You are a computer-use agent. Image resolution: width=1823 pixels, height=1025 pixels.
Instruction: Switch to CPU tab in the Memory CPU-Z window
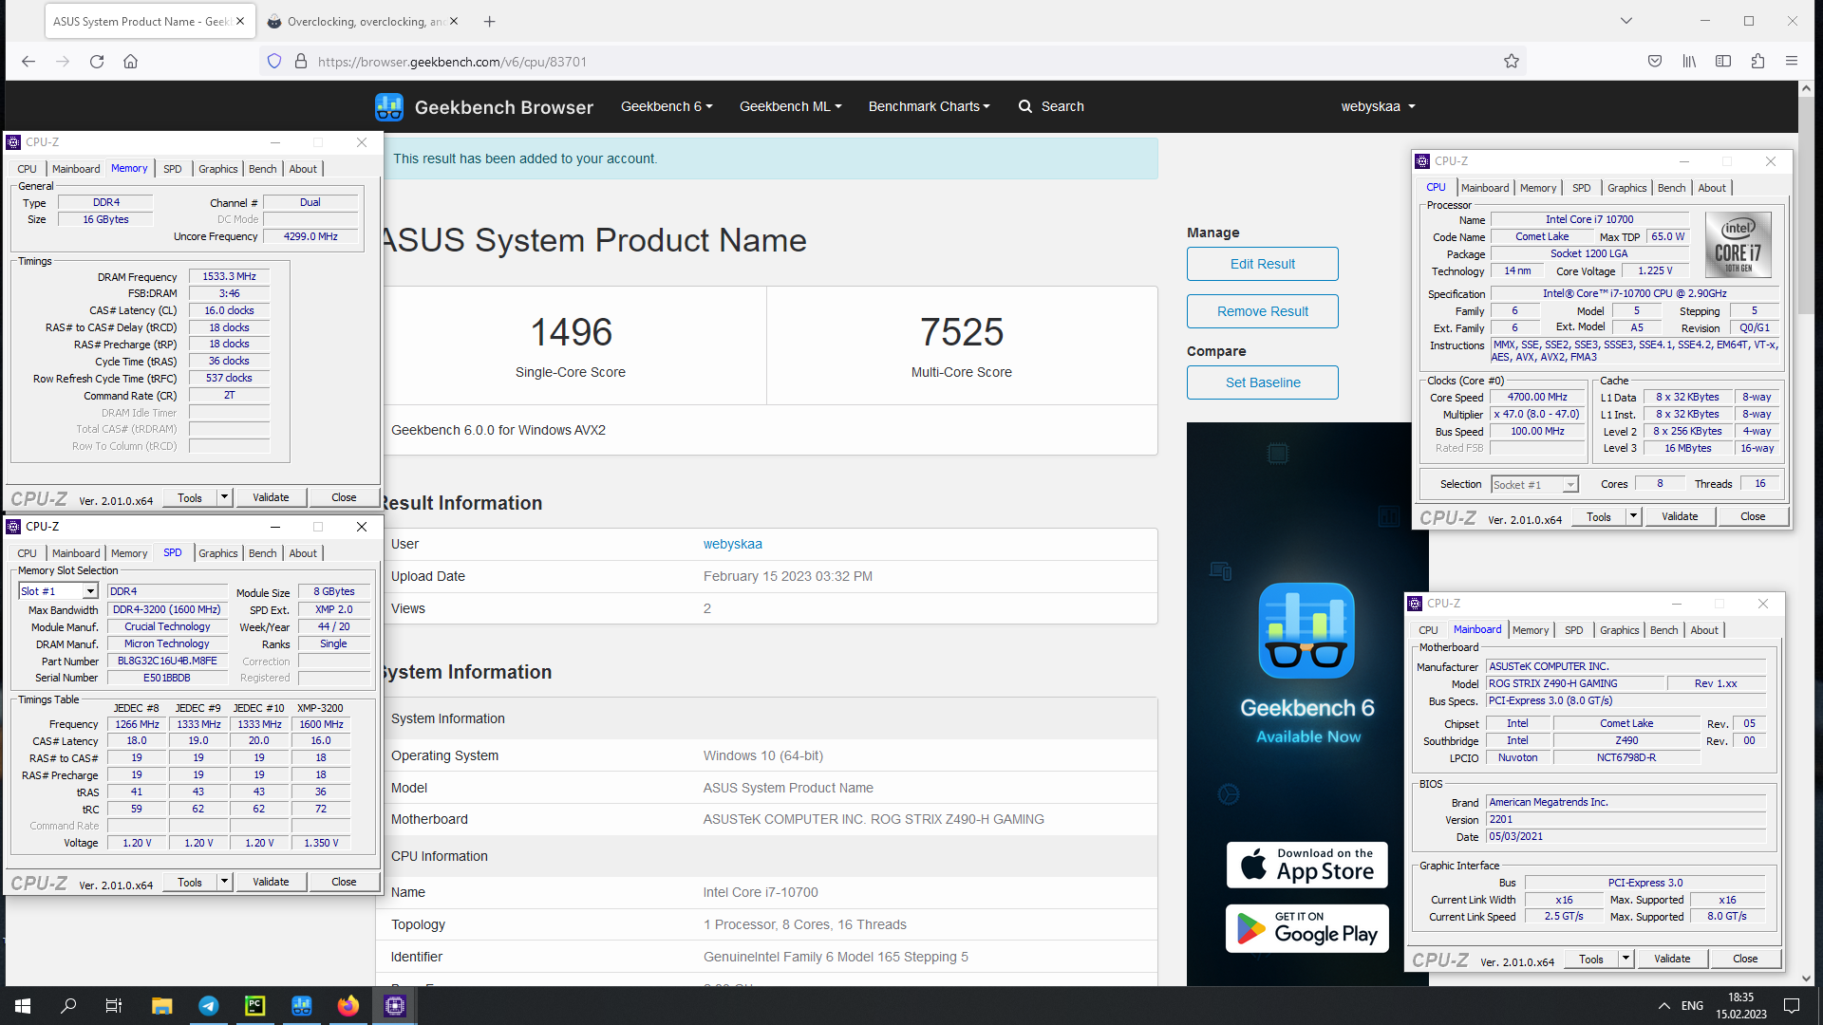tap(27, 169)
